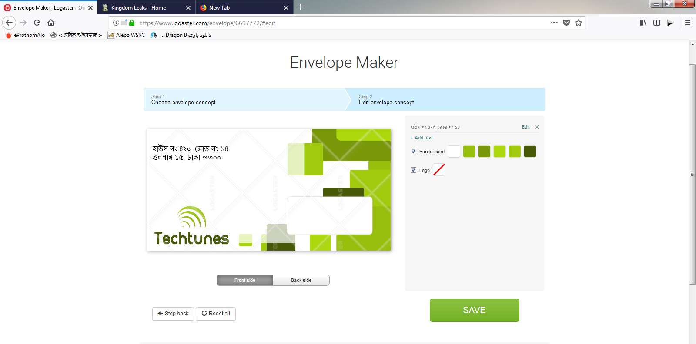Save page to Pocket
This screenshot has width=696, height=344.
pos(566,23)
